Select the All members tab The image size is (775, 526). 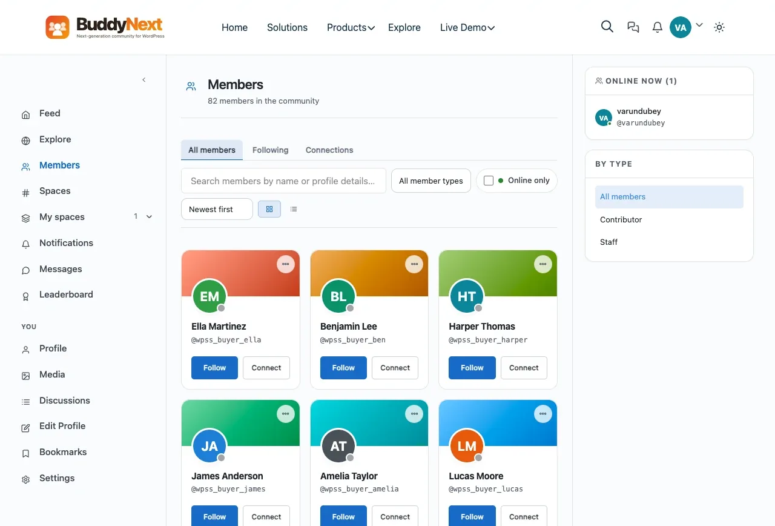212,150
